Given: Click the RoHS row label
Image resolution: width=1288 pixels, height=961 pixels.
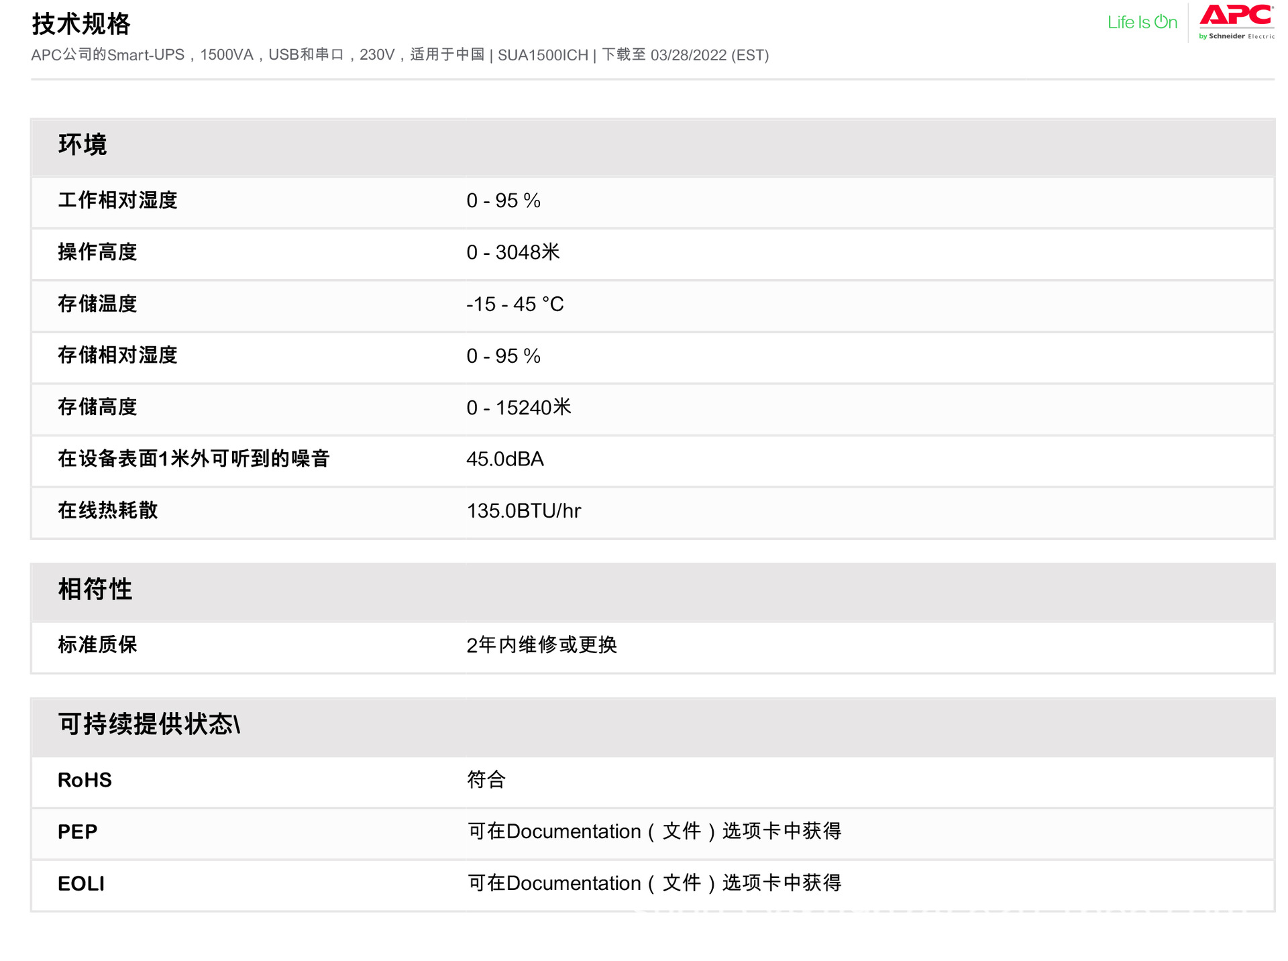Looking at the screenshot, I should tap(85, 780).
